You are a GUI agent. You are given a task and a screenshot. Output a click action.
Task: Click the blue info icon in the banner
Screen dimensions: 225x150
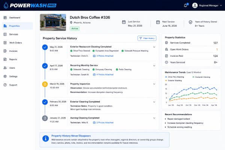[x=46, y=138]
